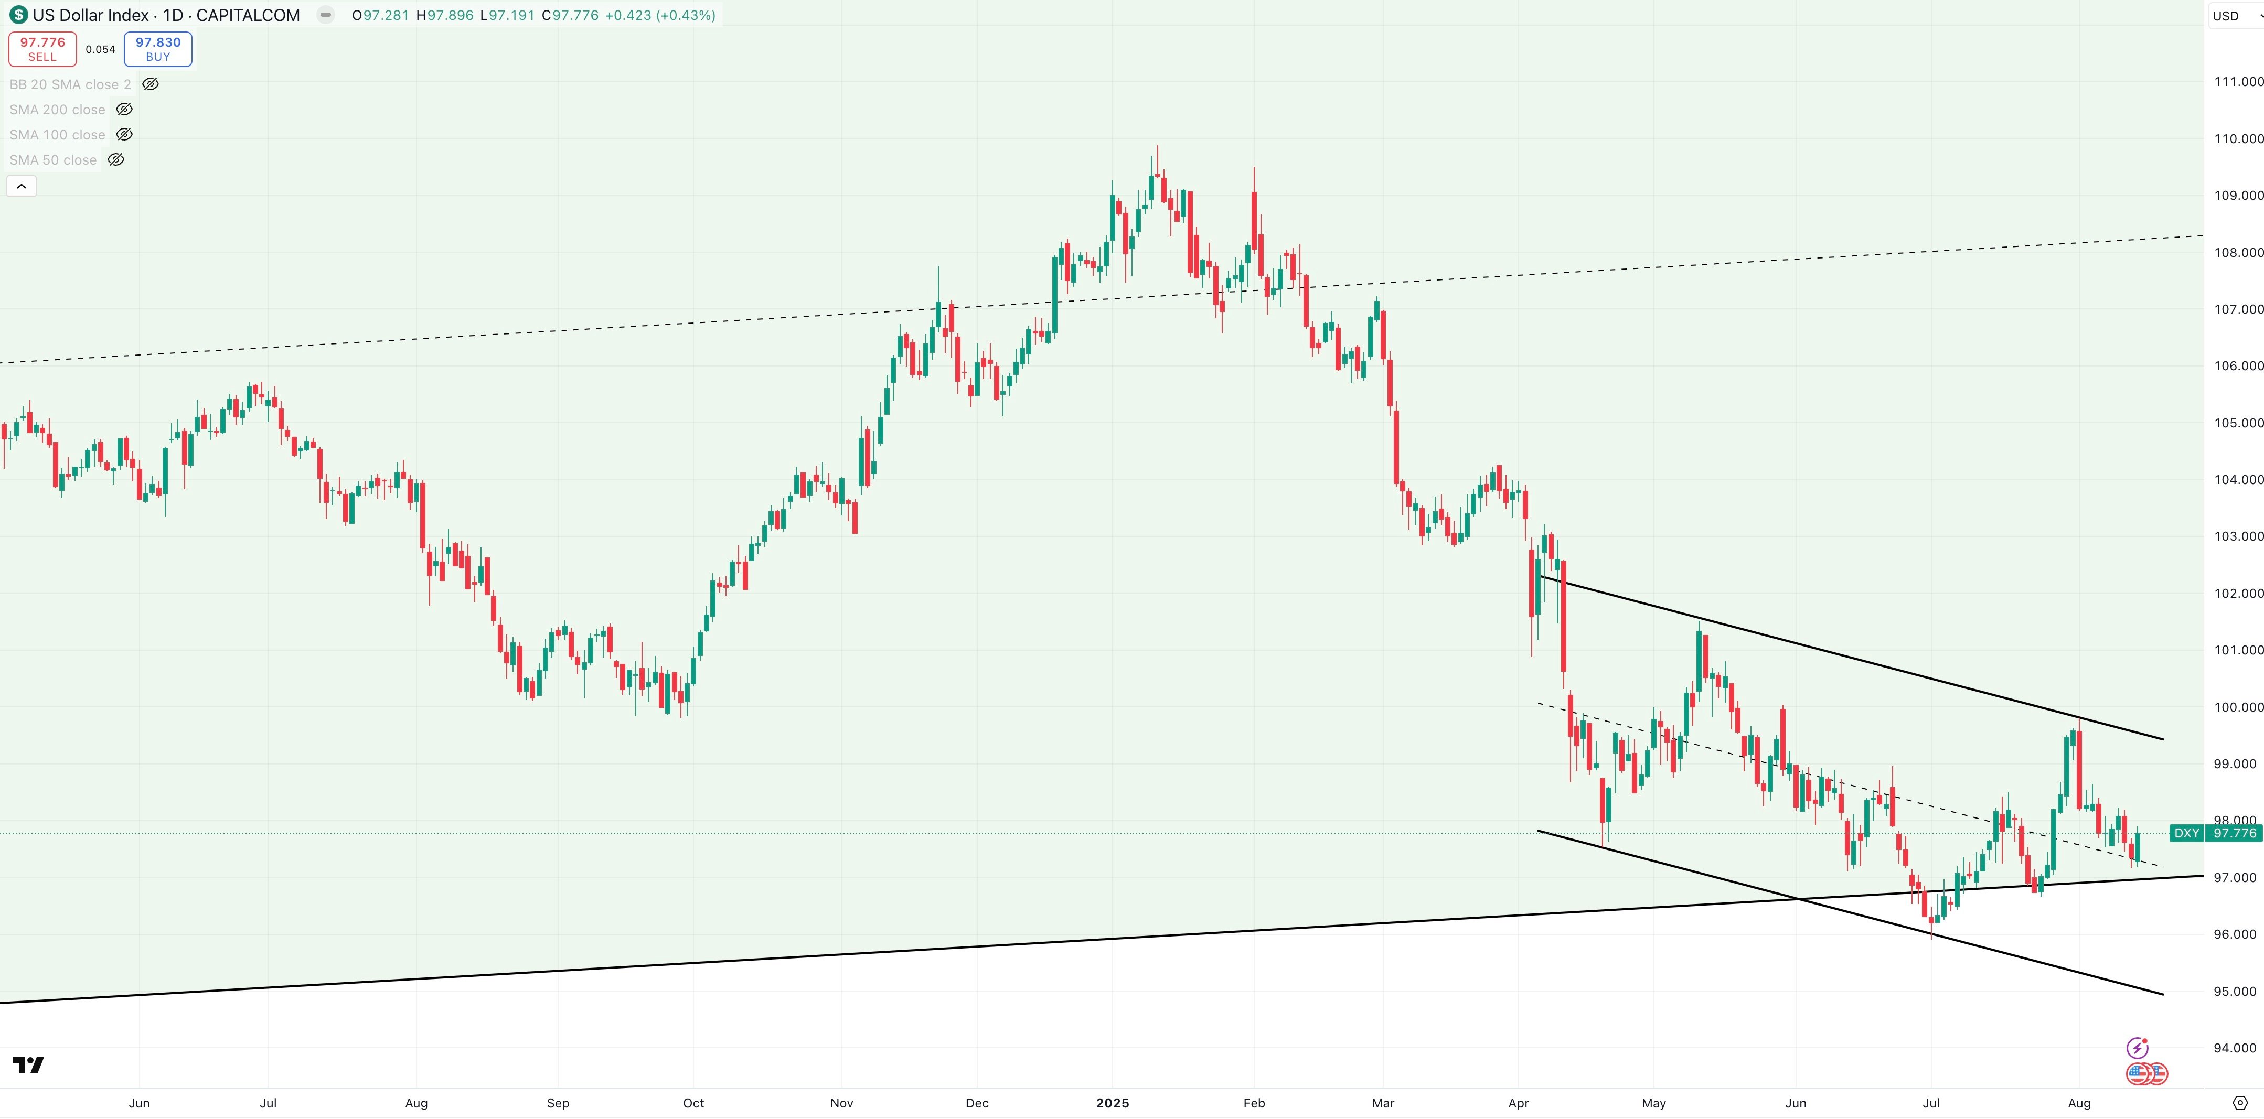2264x1119 pixels.
Task: Click the open value O97.281
Action: (380, 15)
